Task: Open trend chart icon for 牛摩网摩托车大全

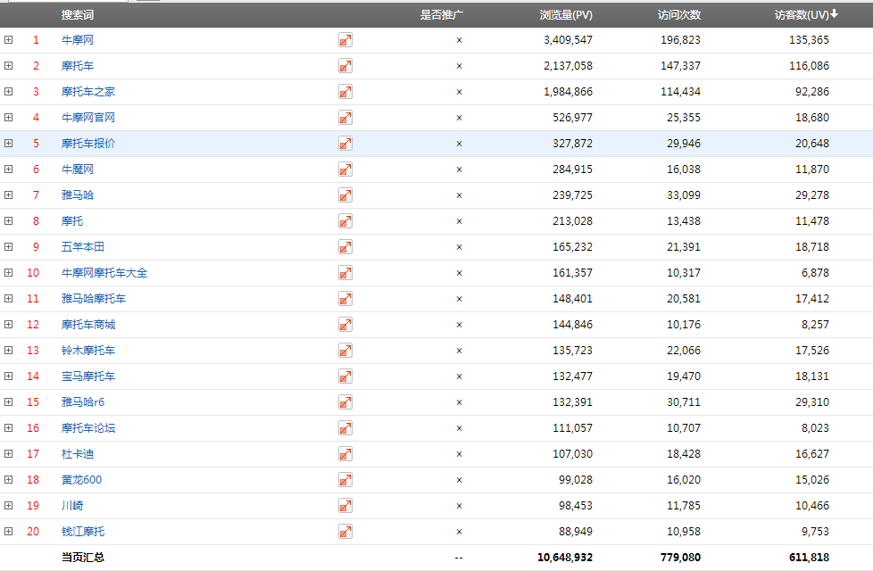Action: tap(345, 273)
